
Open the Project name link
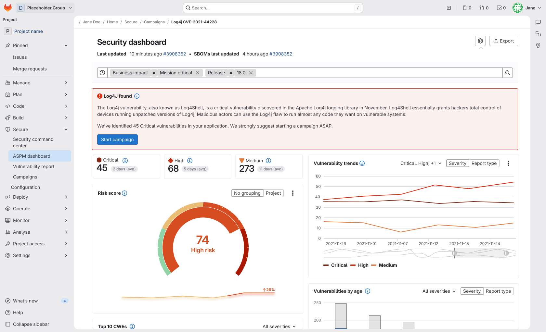(29, 31)
